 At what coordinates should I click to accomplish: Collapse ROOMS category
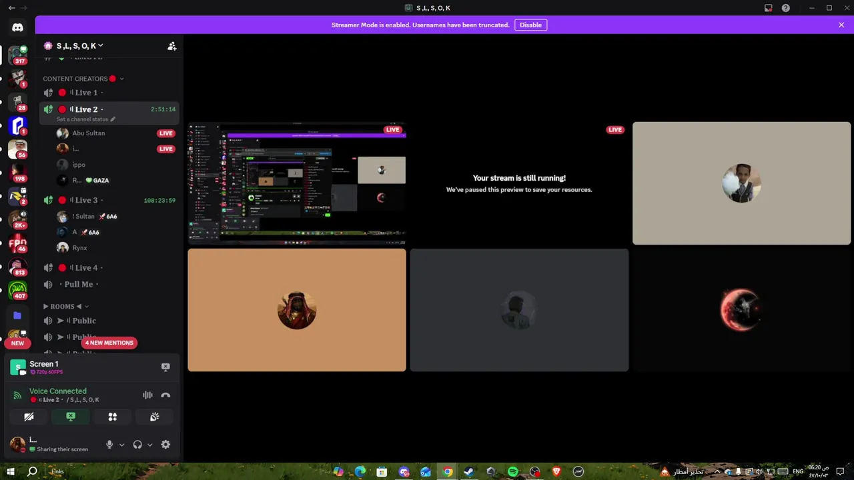[x=66, y=307]
